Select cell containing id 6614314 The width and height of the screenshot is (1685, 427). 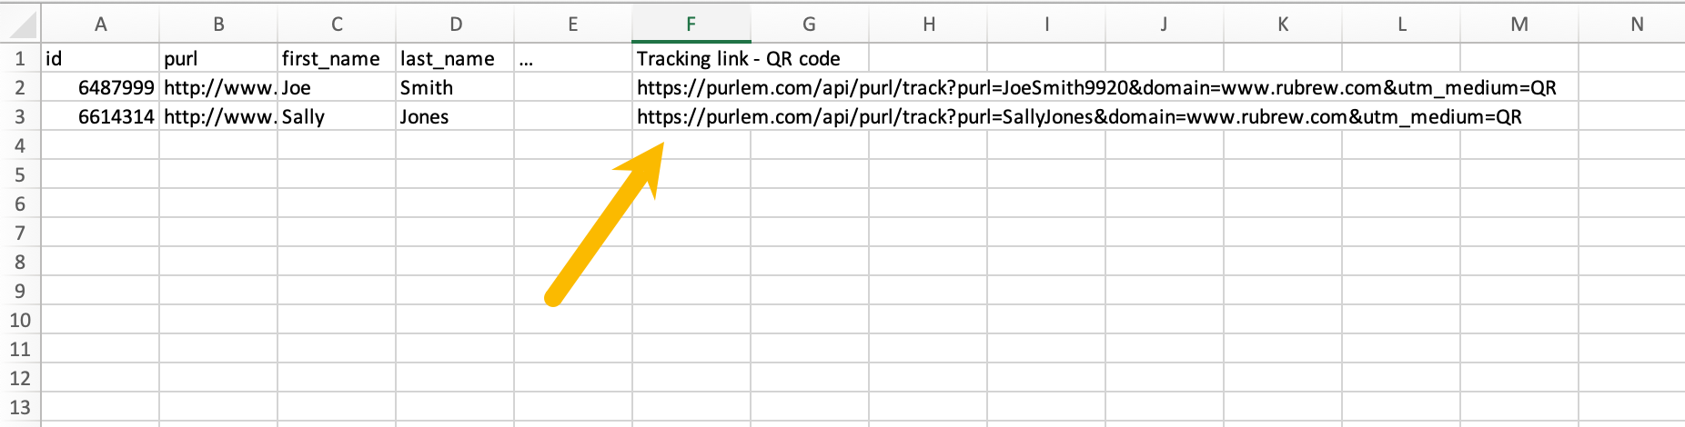click(100, 116)
